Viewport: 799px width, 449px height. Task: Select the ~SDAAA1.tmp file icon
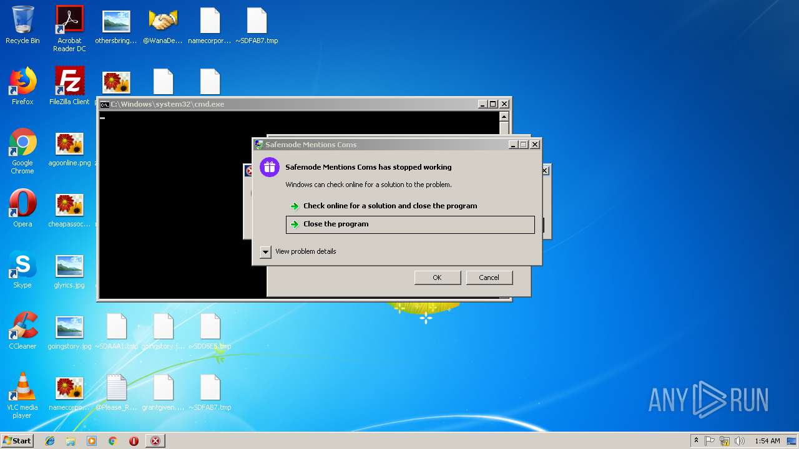(x=116, y=332)
